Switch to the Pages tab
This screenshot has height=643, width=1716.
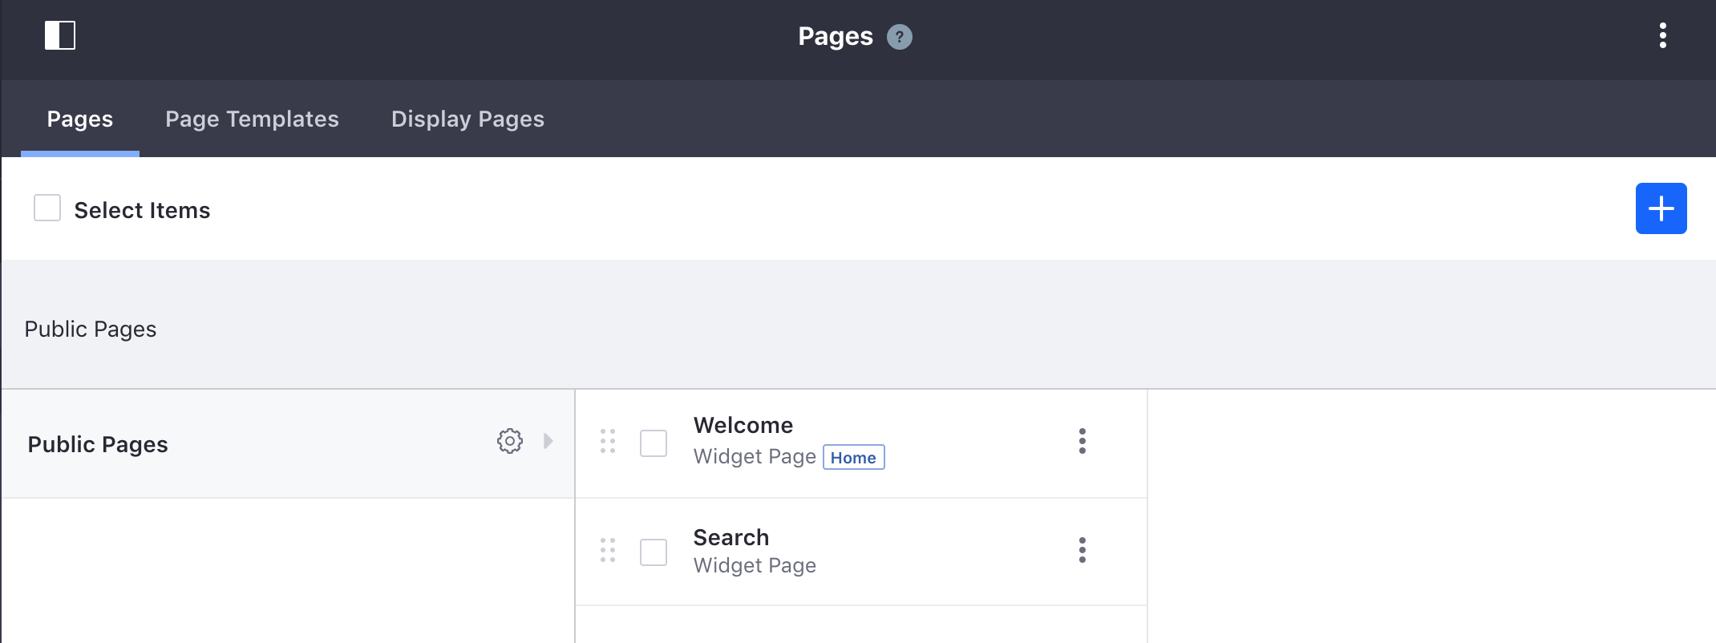click(x=80, y=119)
